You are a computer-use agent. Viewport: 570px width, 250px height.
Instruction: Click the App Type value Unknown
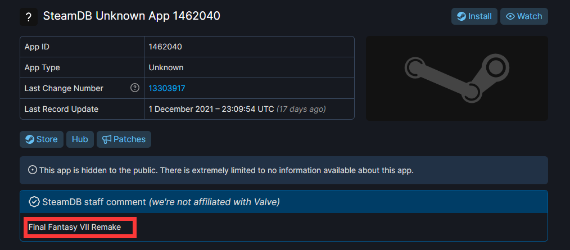(166, 67)
